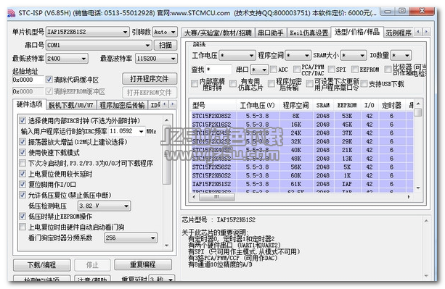
Task: Switch to 范例程序 tab
Action: pyautogui.click(x=399, y=33)
